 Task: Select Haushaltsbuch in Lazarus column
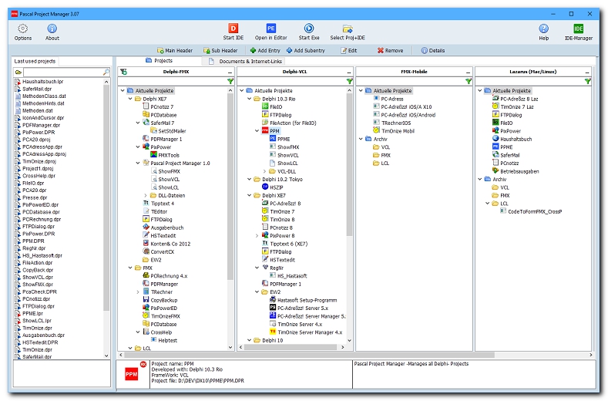pos(516,139)
